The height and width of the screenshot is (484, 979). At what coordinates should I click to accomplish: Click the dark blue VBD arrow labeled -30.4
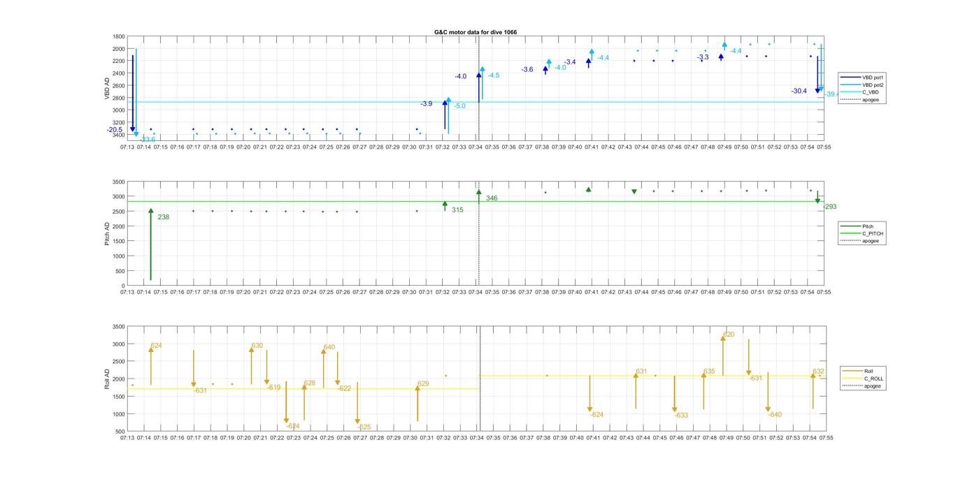pos(817,75)
